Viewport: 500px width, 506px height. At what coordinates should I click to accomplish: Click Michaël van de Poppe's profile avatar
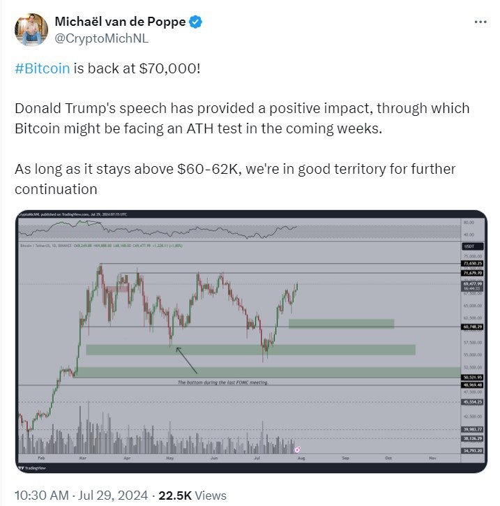click(31, 31)
